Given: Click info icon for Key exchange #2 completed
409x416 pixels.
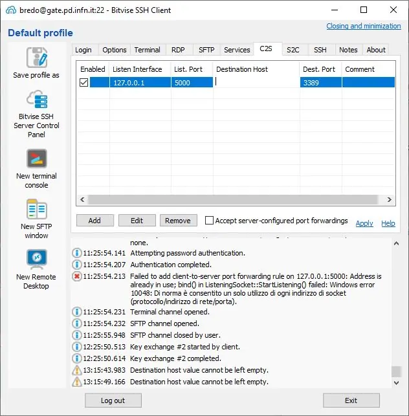Looking at the screenshot, I should pyautogui.click(x=77, y=358).
